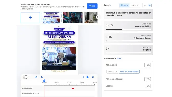Select the blue-haired woman sample thumbnail

[73, 18]
